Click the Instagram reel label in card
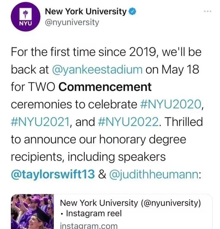The image size is (220, 229). [x=94, y=213]
